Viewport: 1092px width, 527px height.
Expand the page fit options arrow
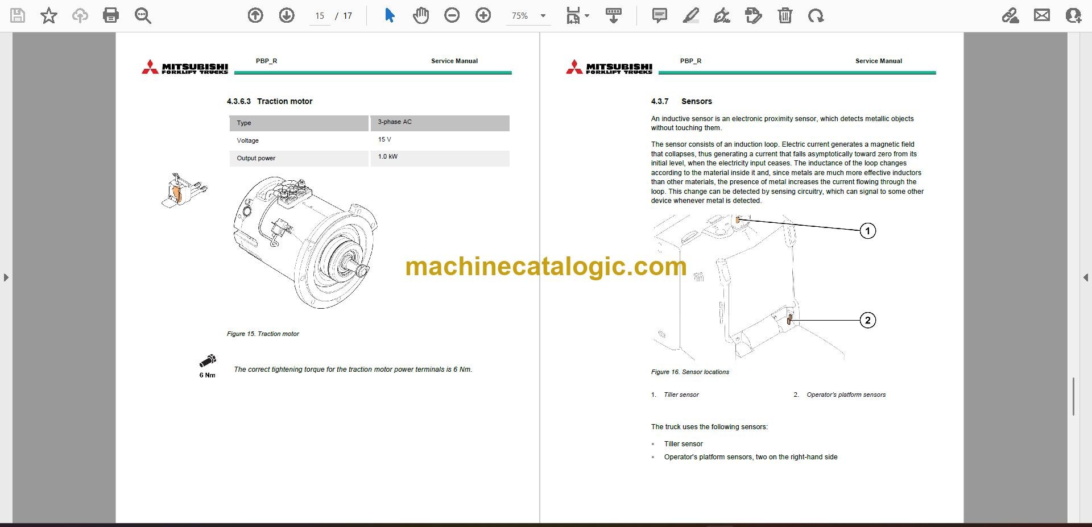click(587, 16)
